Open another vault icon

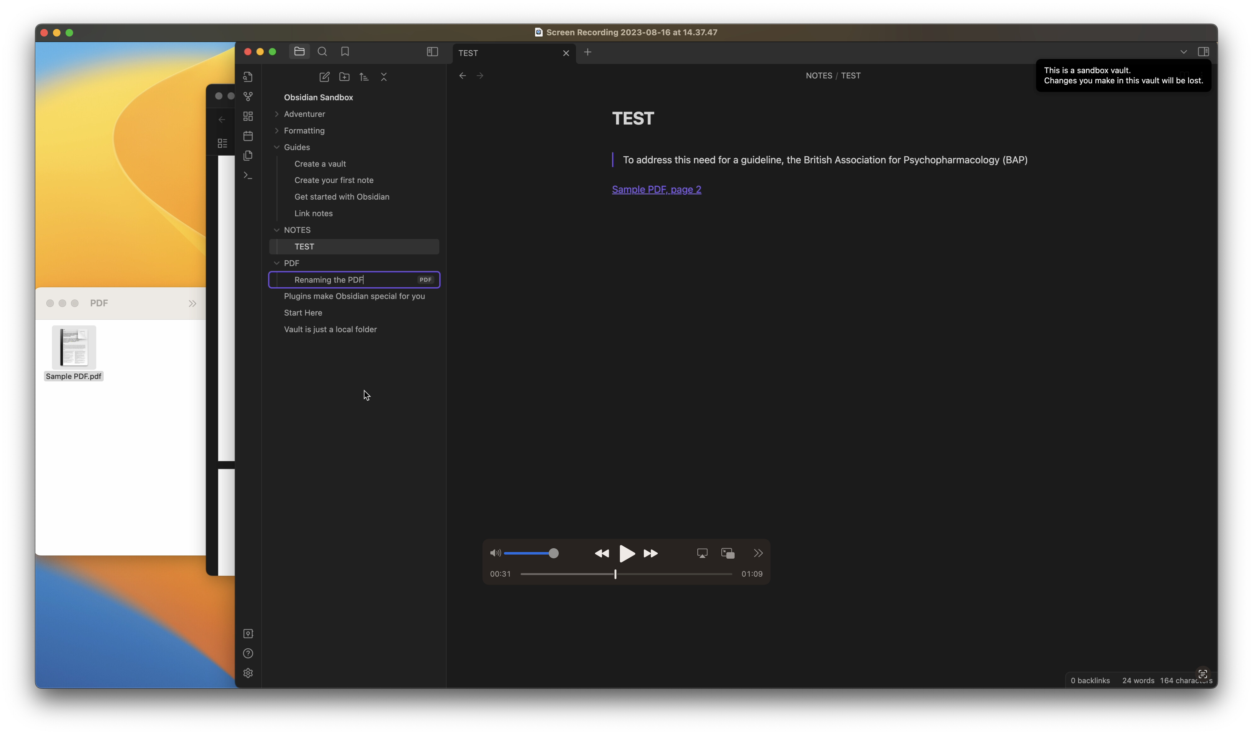[x=248, y=634]
